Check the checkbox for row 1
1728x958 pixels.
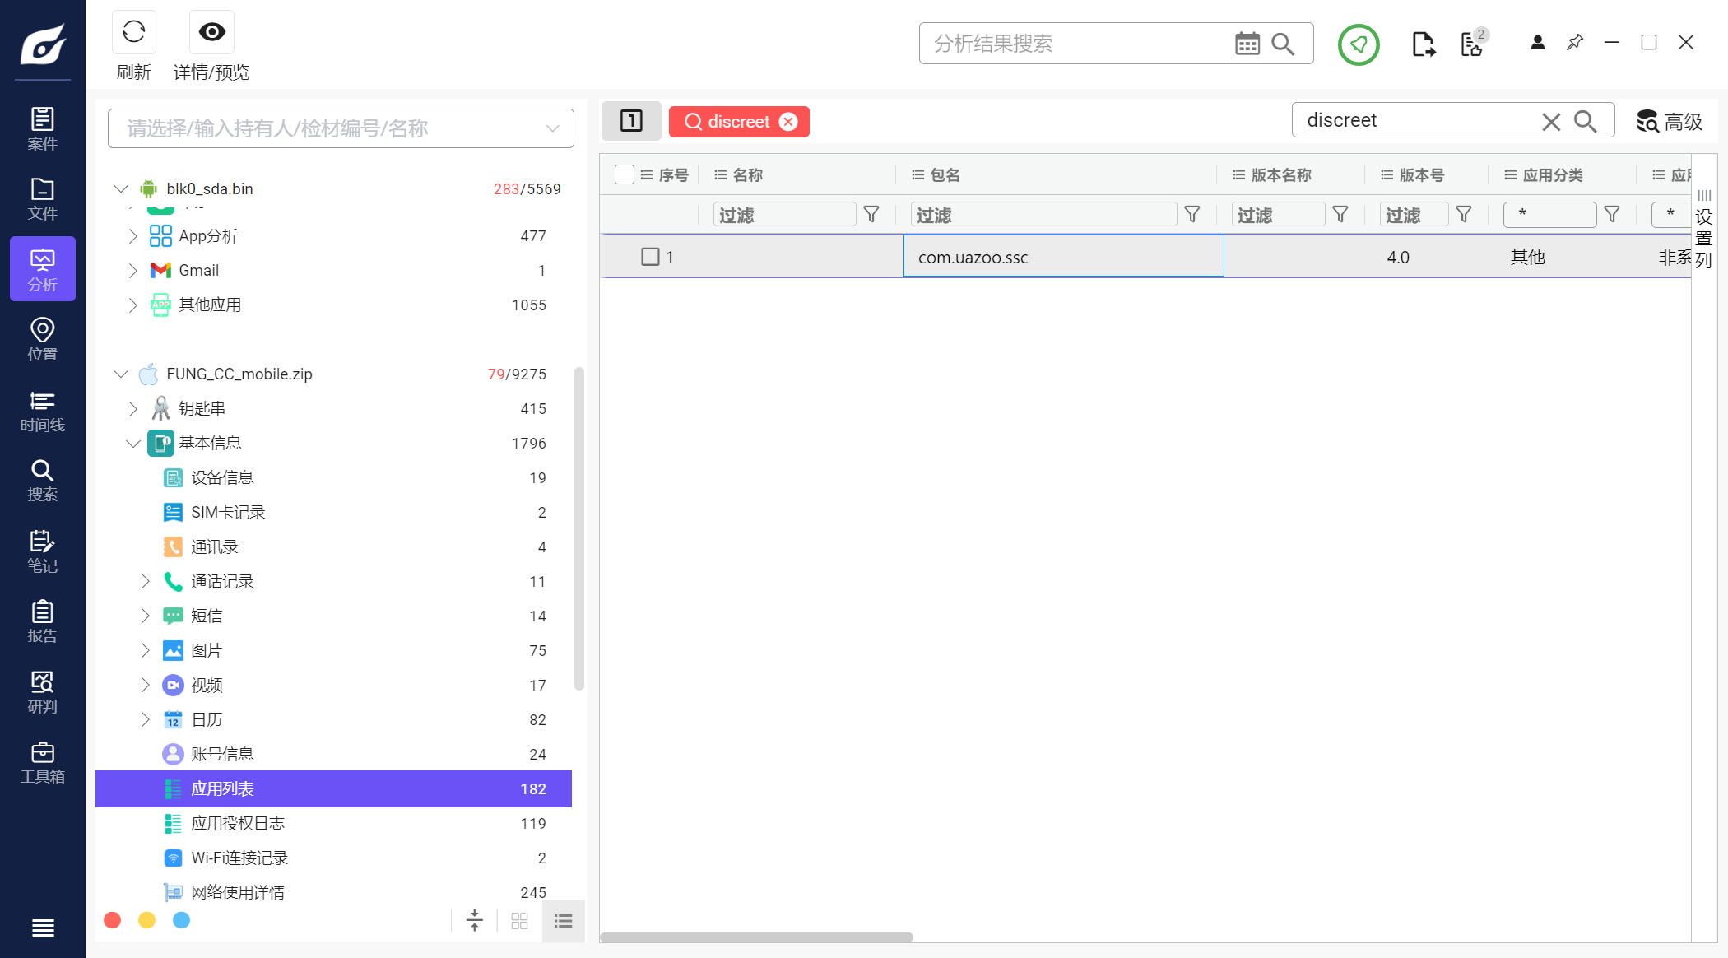coord(650,257)
